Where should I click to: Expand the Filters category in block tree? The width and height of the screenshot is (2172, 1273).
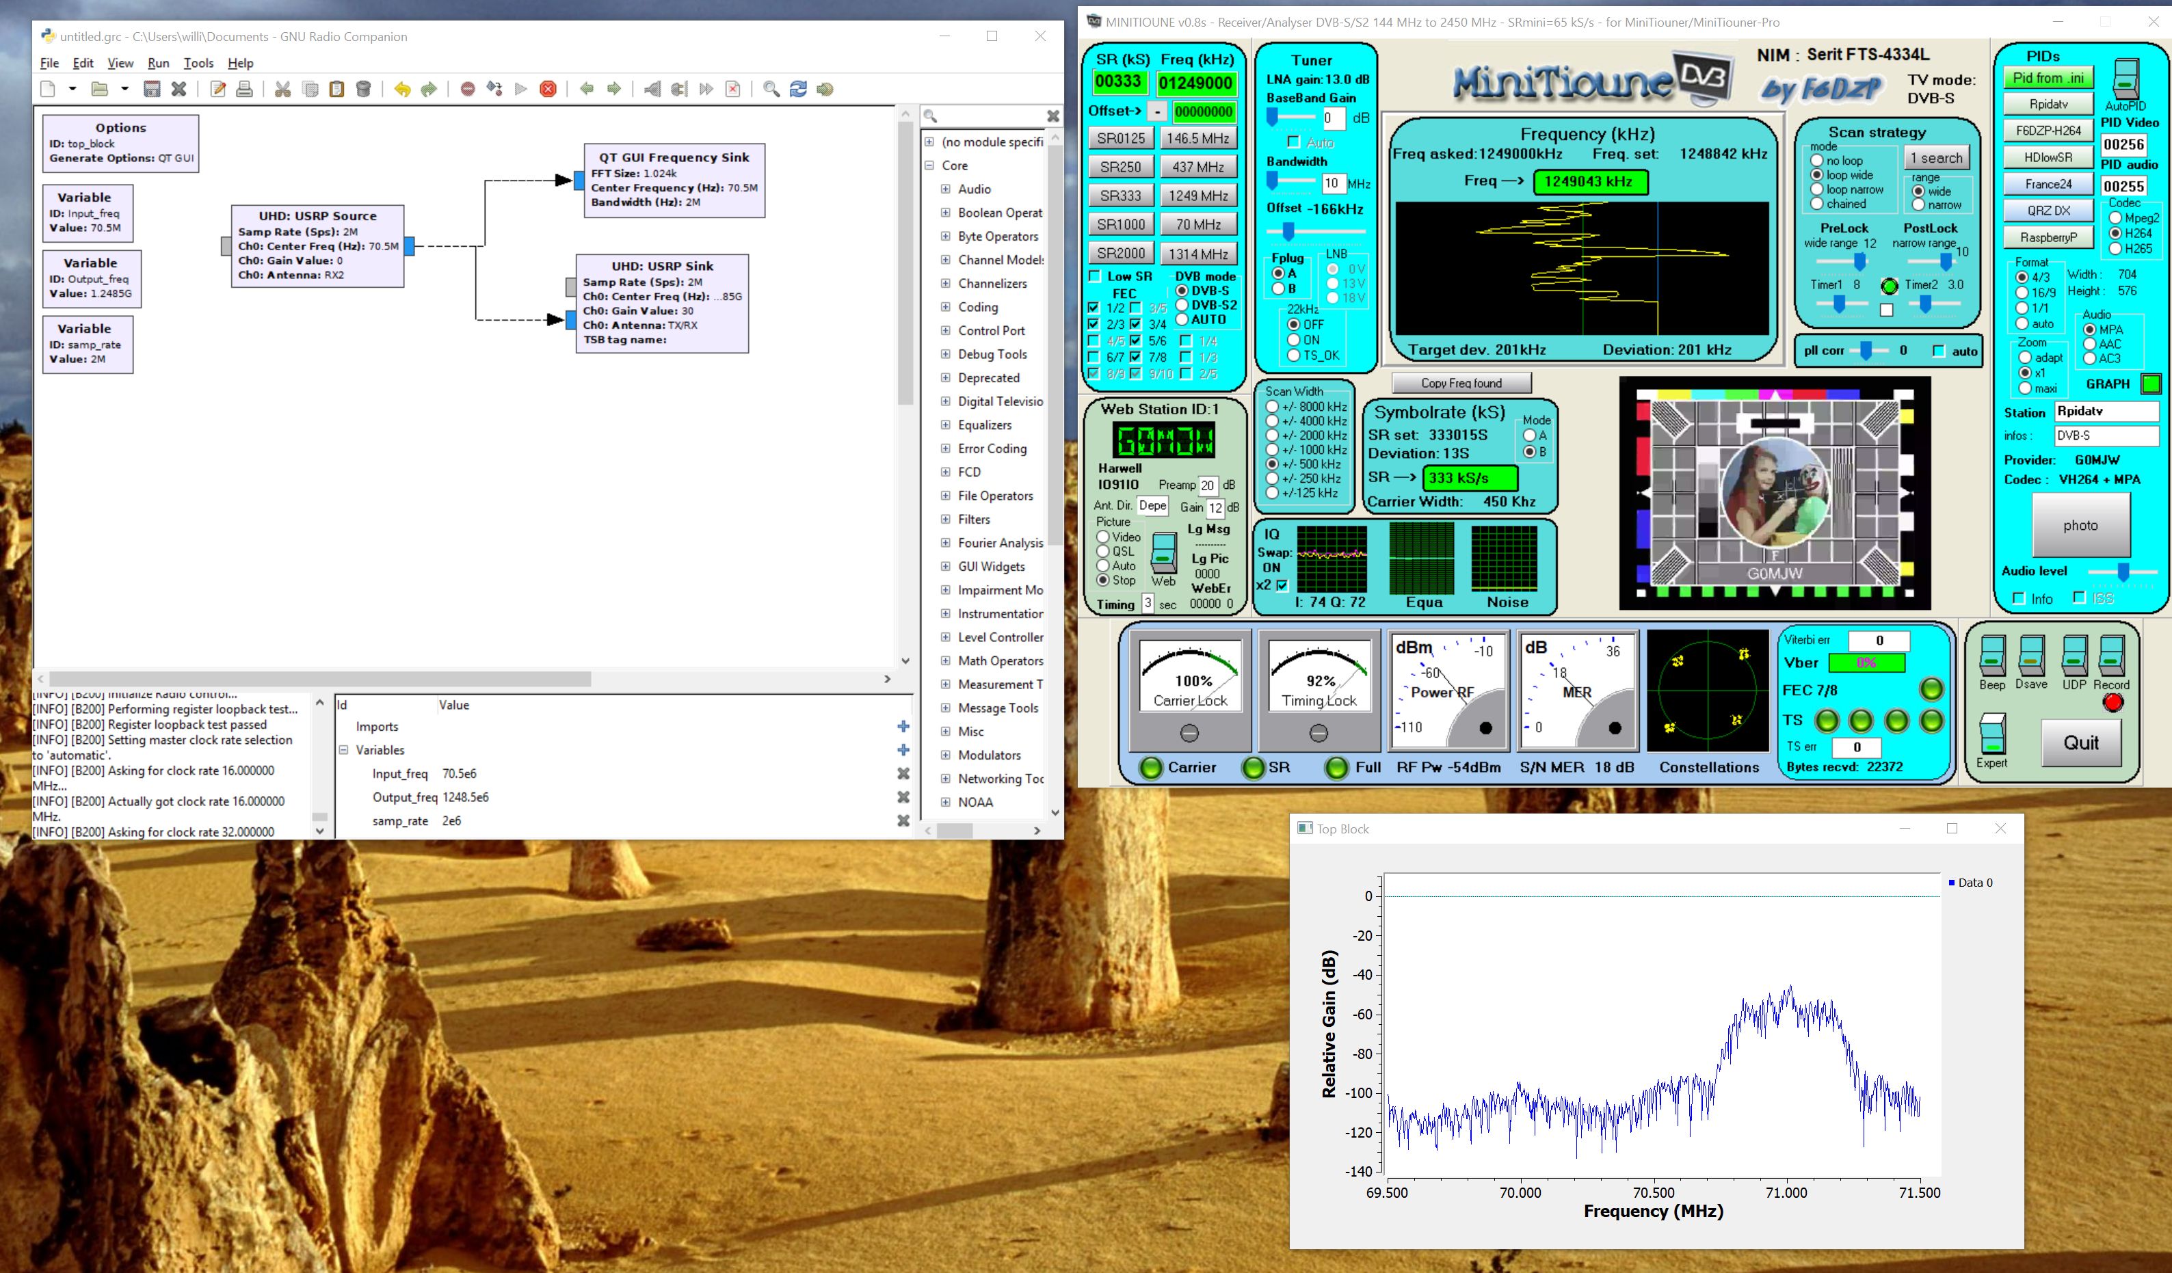(x=946, y=519)
